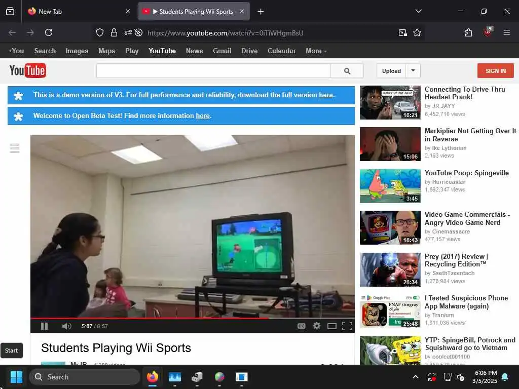
Task: Open uBlock Origin extension icon
Action: (488, 32)
